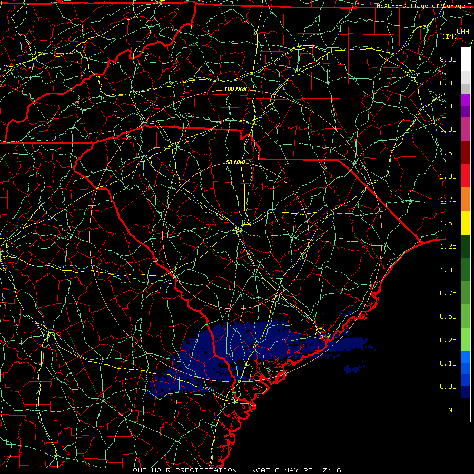The width and height of the screenshot is (474, 474).
Task: Click the "8.00" legend value
Action: [x=448, y=59]
